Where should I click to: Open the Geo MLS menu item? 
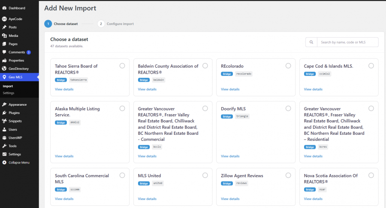tap(19, 77)
